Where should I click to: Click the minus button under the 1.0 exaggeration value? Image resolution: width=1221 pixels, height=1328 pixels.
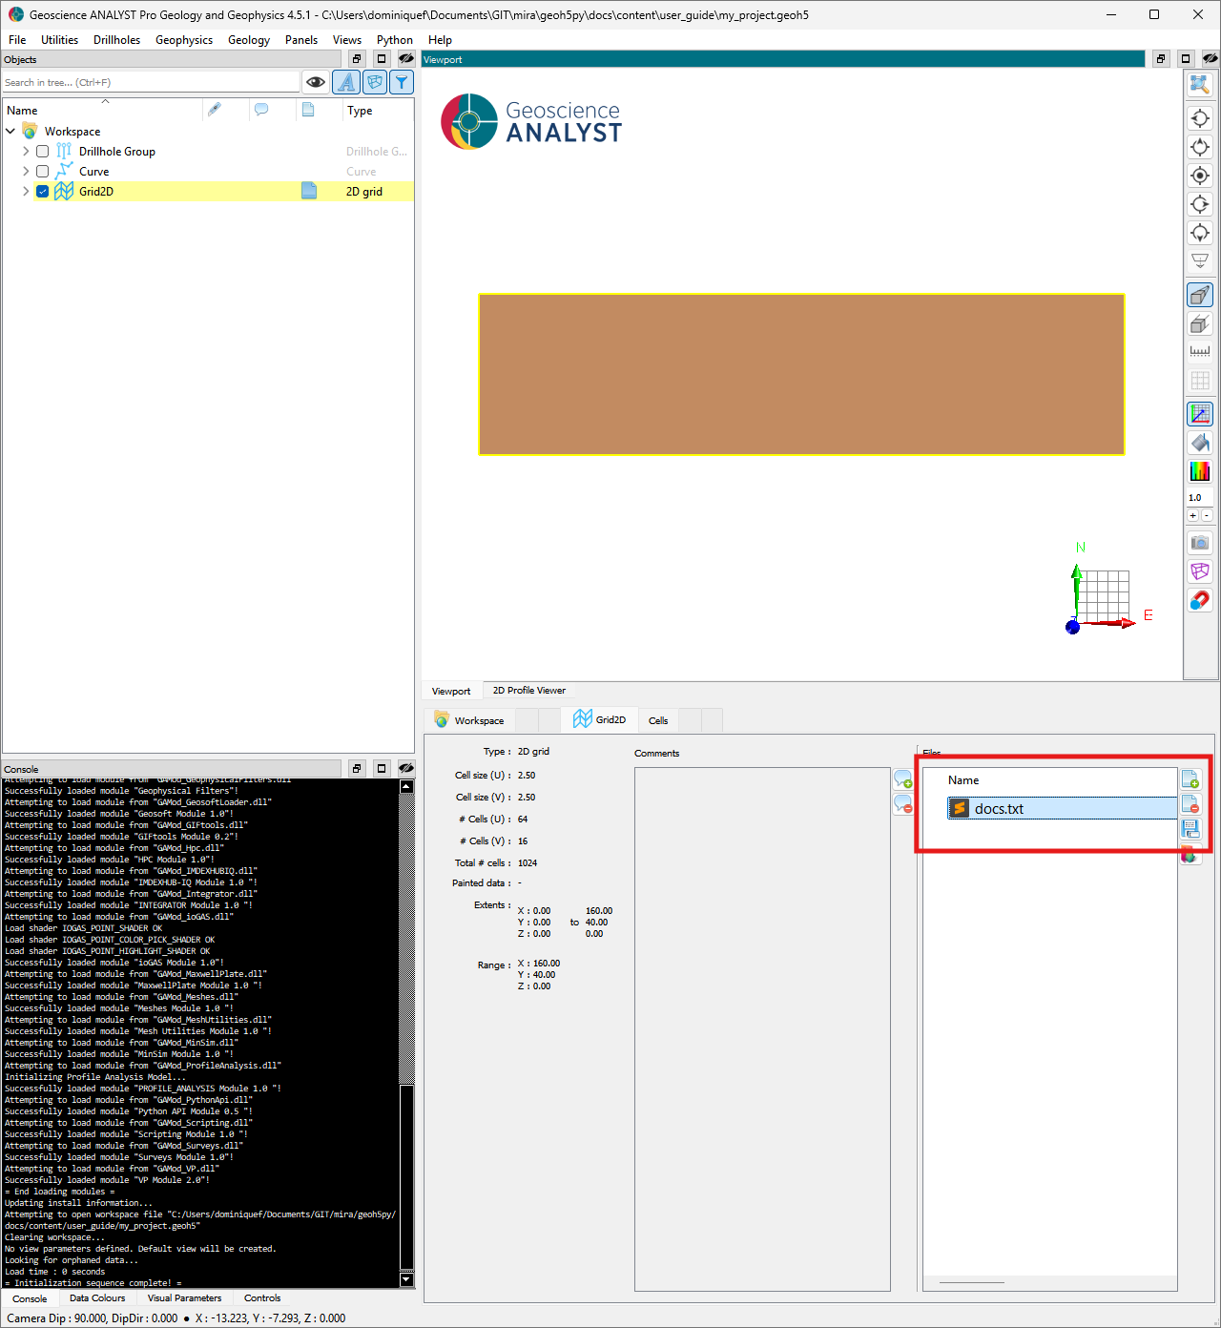point(1207,515)
